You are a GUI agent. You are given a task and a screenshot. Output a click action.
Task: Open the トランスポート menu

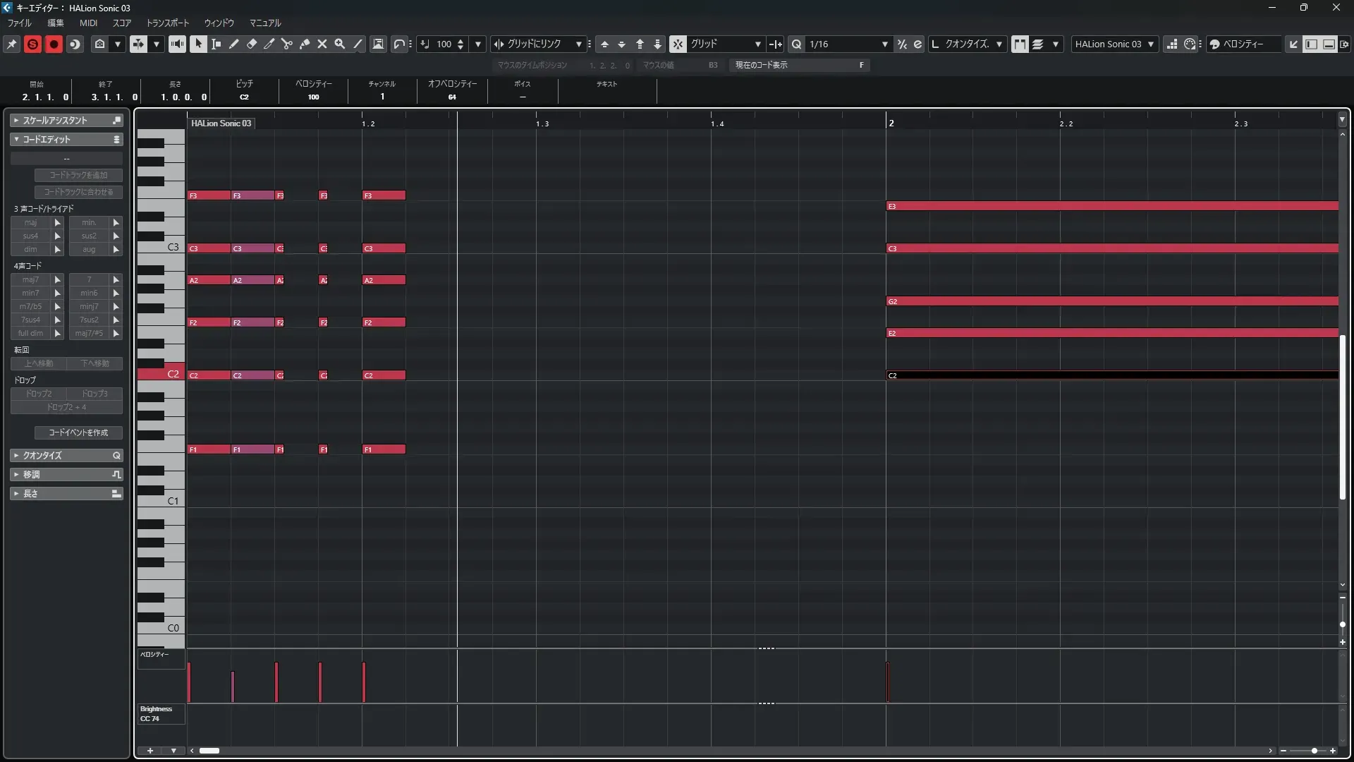[x=168, y=23]
